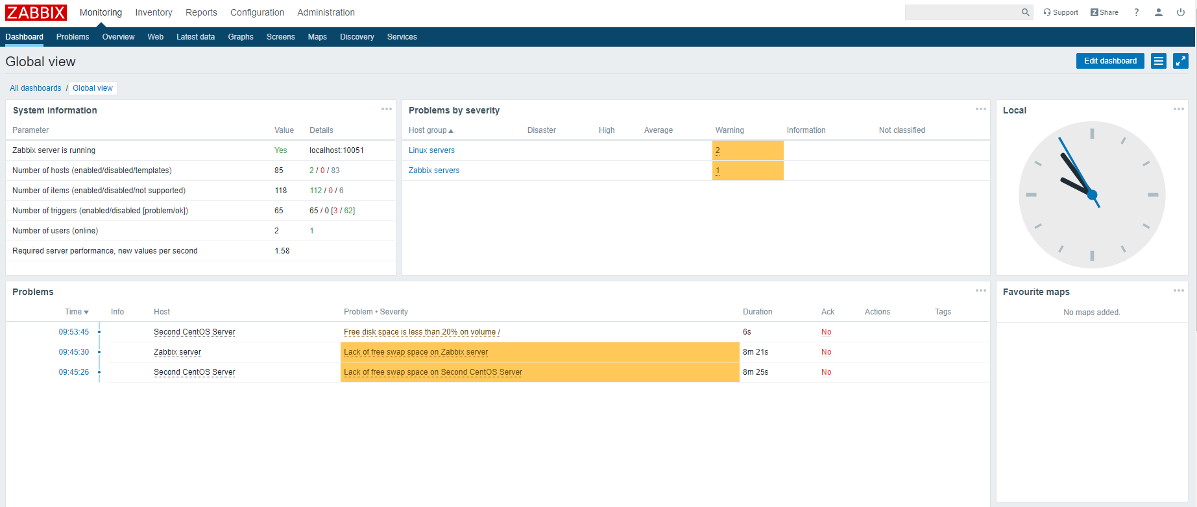Viewport: 1197px width, 507px height.
Task: Click Ack No for 8m 21s problem
Action: [826, 352]
